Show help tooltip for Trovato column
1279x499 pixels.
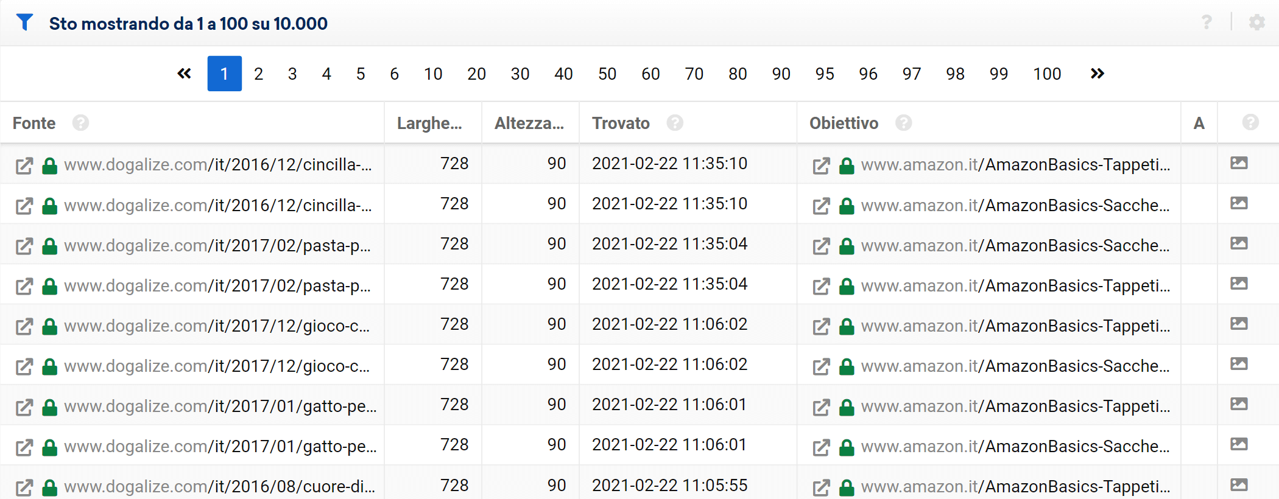click(674, 123)
